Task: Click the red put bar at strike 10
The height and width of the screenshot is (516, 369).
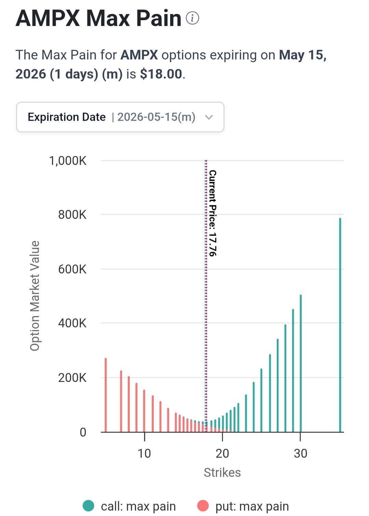Action: pyautogui.click(x=144, y=411)
